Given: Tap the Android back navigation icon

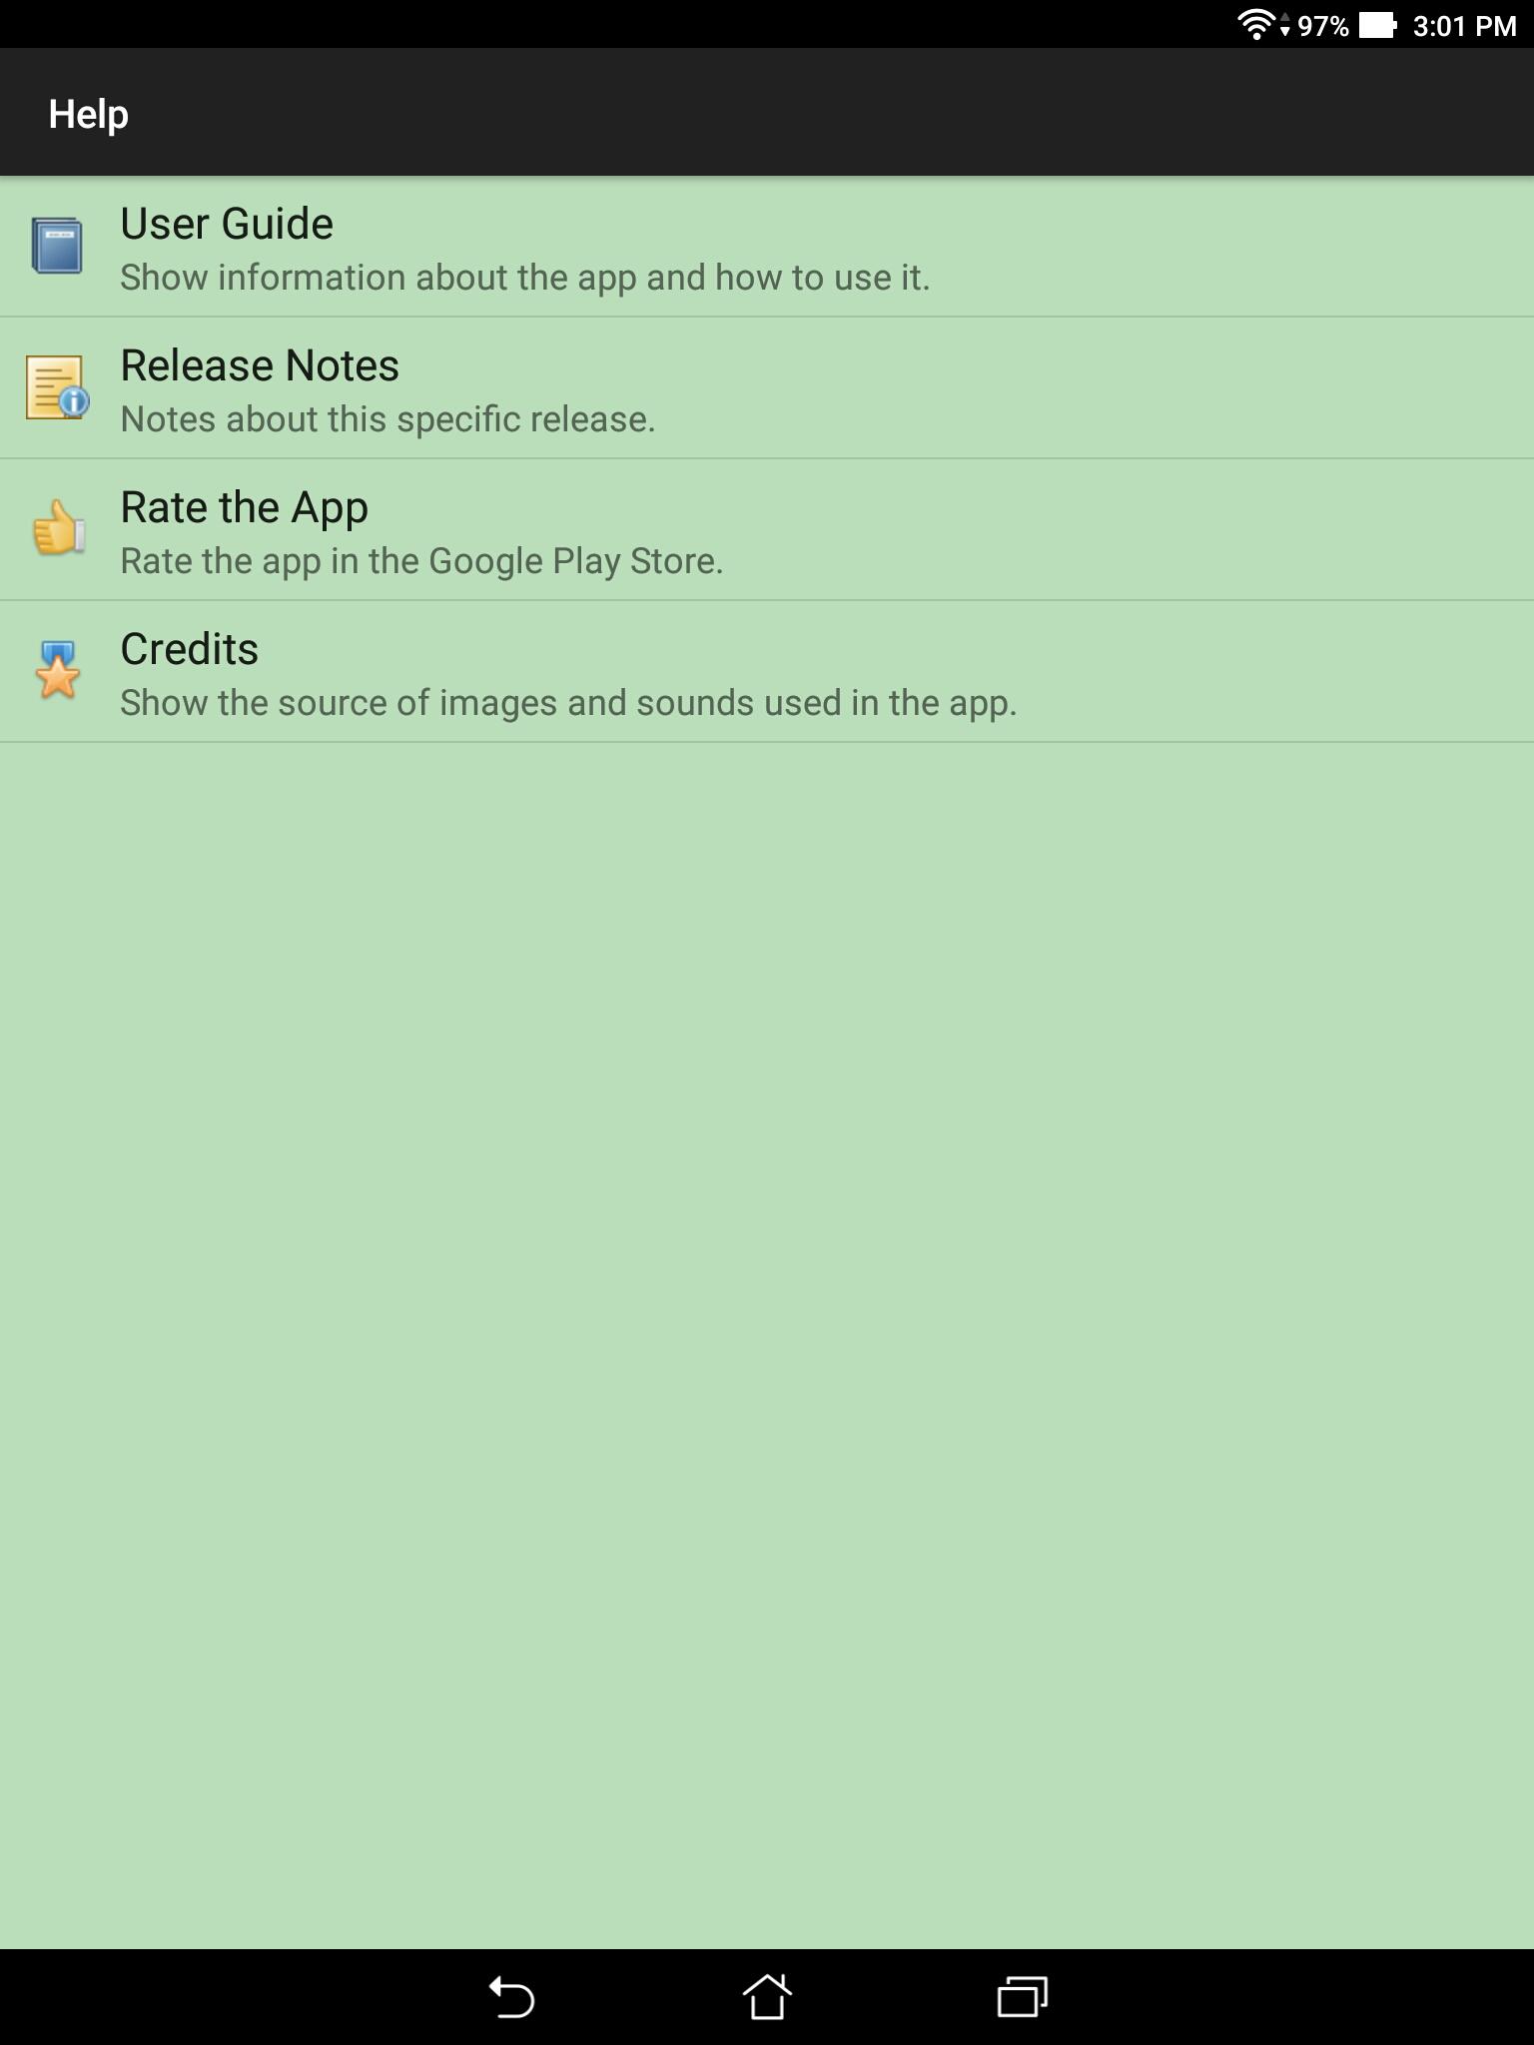Looking at the screenshot, I should point(511,1997).
